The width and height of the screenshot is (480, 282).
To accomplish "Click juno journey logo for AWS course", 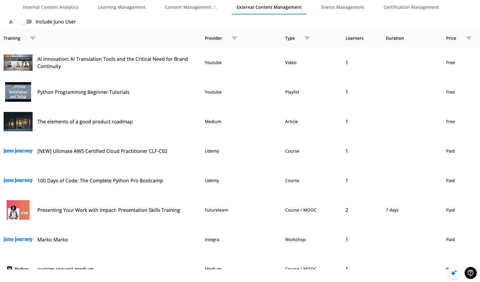I will click(18, 151).
